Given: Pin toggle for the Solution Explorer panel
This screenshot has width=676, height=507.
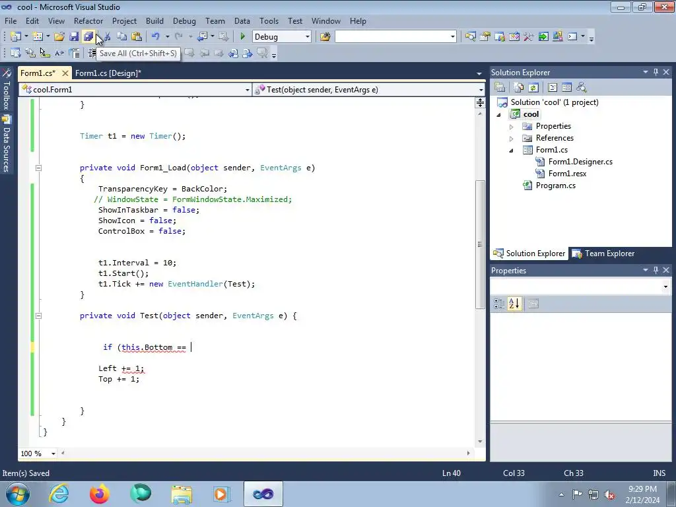Looking at the screenshot, I should coord(656,72).
